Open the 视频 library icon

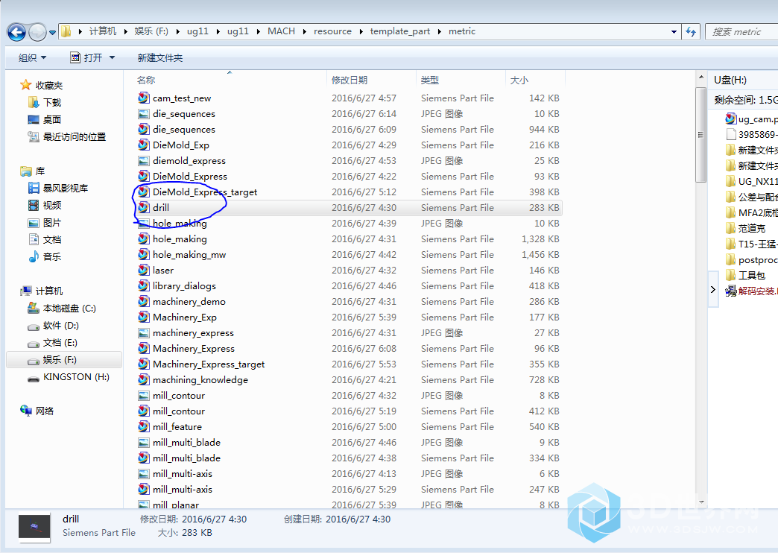tap(34, 205)
